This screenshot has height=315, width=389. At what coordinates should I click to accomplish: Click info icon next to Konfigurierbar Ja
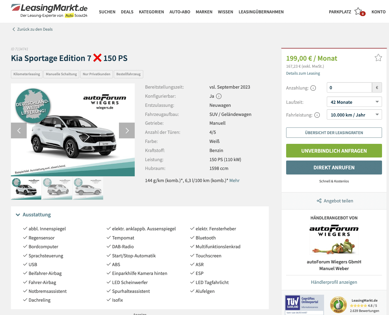(219, 96)
